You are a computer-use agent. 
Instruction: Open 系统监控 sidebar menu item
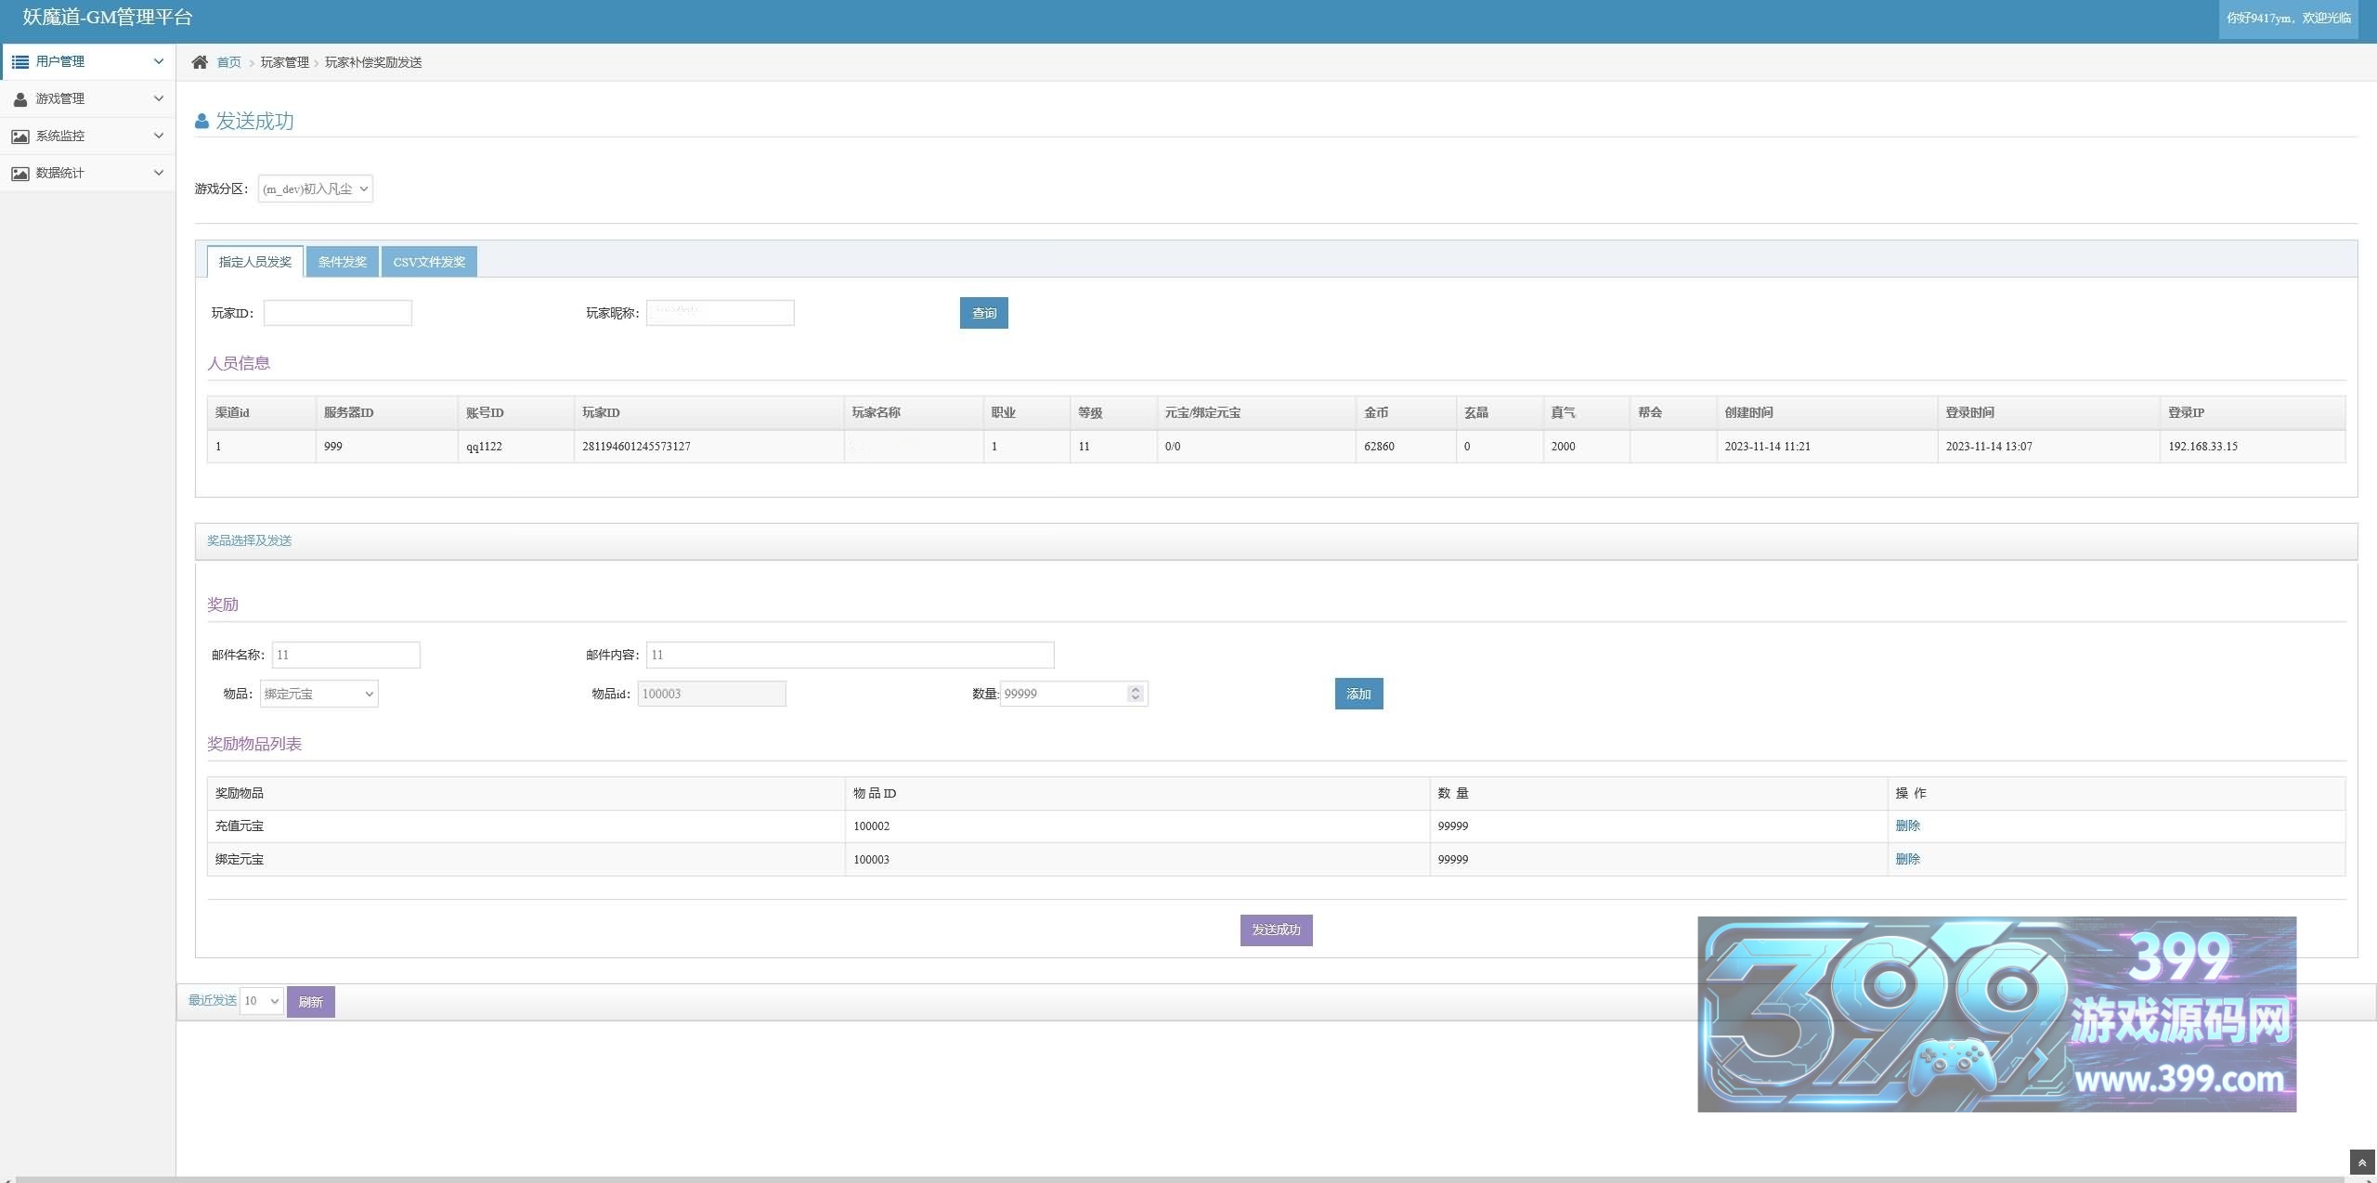[x=88, y=136]
